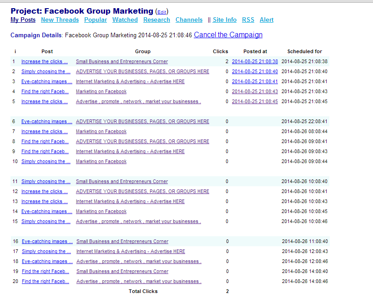Open row 15 group 'Advertise , promote , network'
The width and height of the screenshot is (373, 298).
pos(138,221)
